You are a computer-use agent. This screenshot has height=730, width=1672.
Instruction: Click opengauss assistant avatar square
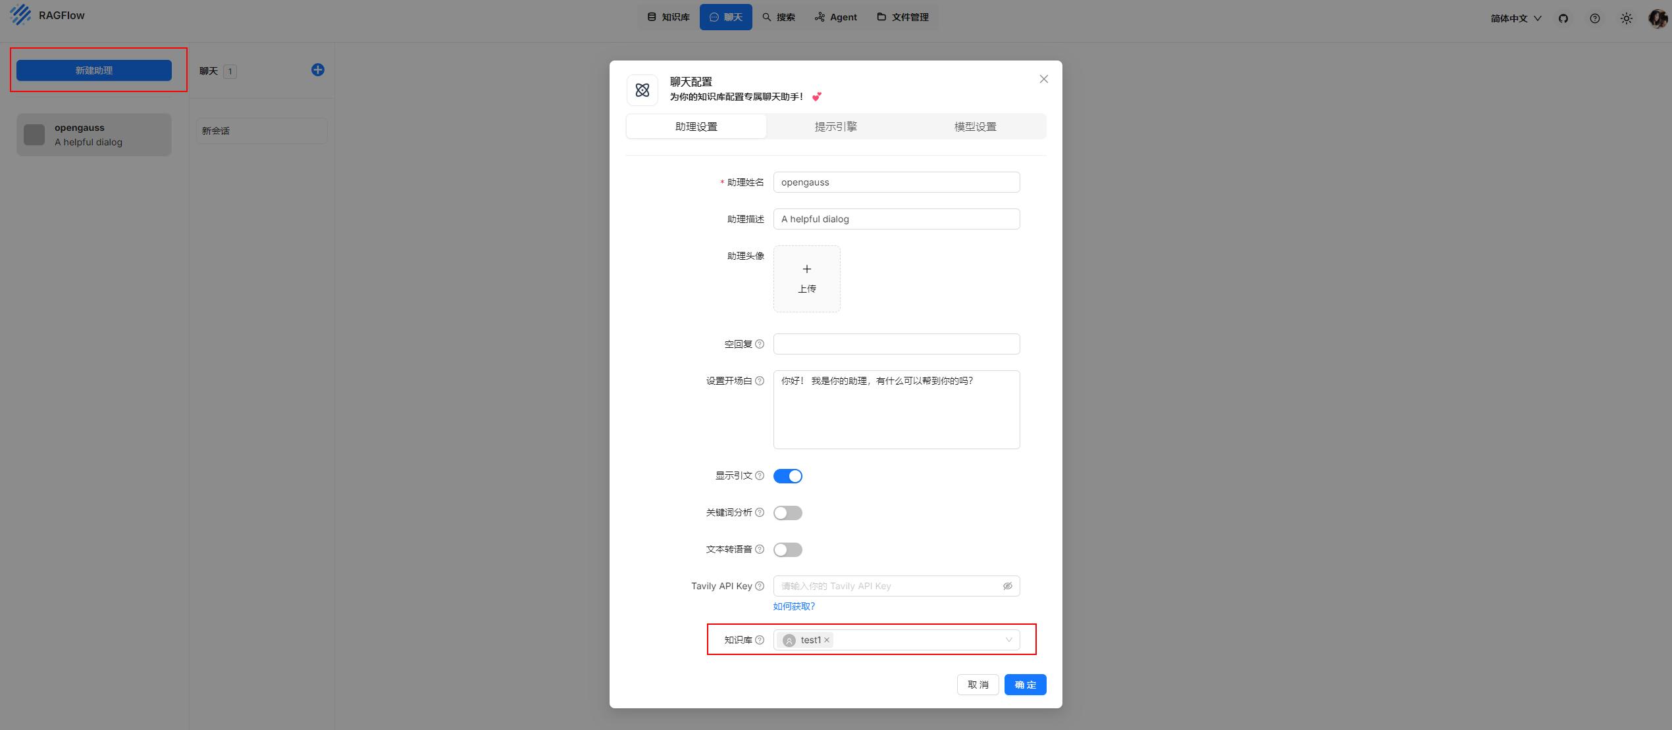[34, 135]
